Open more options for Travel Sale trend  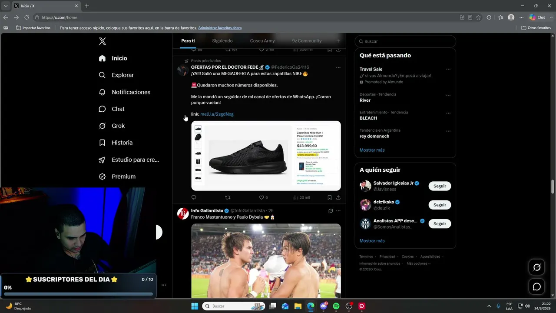448,69
